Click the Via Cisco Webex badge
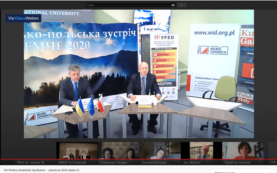Viewport: 277px width, 173px height. point(24,18)
